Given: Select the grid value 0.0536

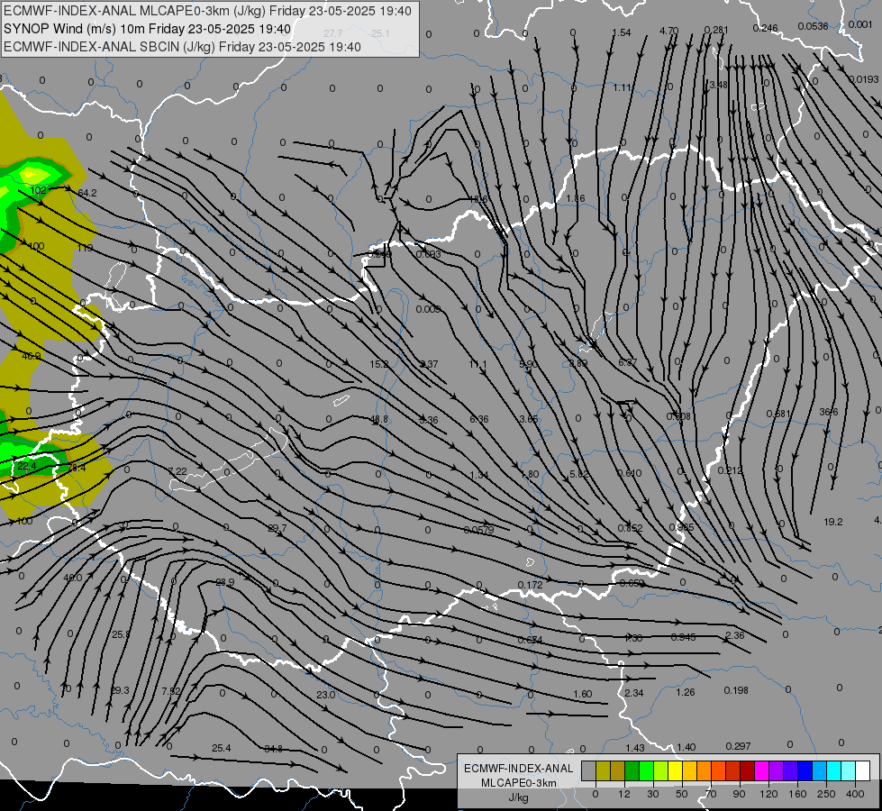Looking at the screenshot, I should point(813,26).
